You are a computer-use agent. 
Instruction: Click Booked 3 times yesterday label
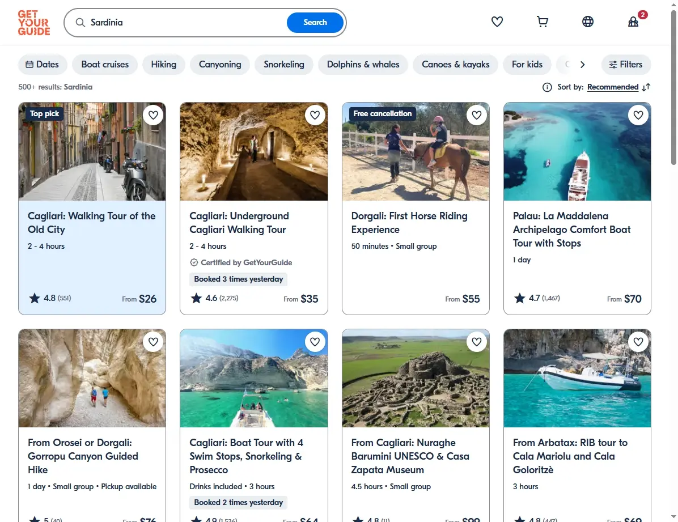[x=238, y=279]
